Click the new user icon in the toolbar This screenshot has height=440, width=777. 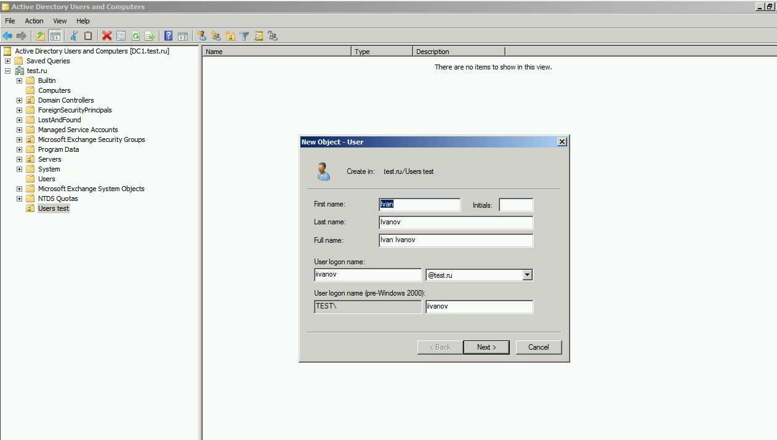[201, 36]
